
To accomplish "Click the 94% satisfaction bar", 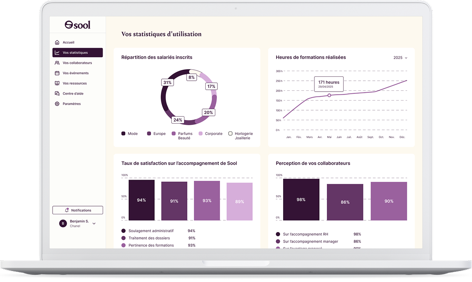I will (141, 200).
